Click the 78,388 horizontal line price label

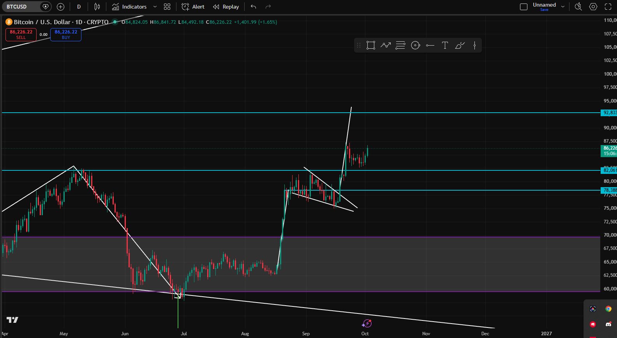point(609,190)
